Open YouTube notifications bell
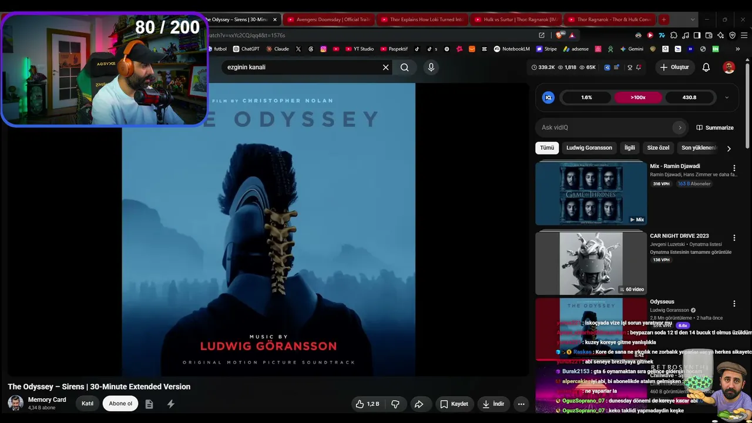 pyautogui.click(x=706, y=67)
